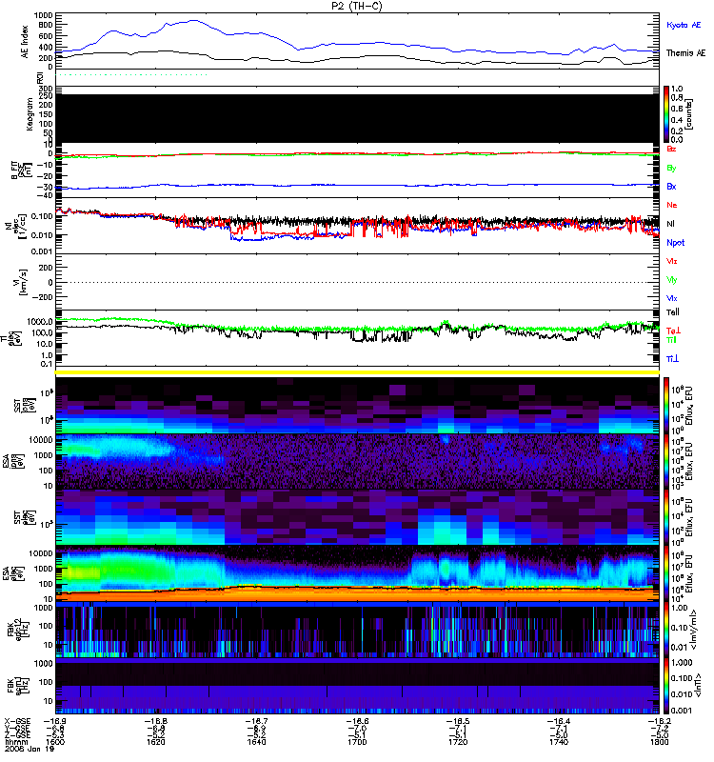Click the Keogram panel axis label

point(30,114)
